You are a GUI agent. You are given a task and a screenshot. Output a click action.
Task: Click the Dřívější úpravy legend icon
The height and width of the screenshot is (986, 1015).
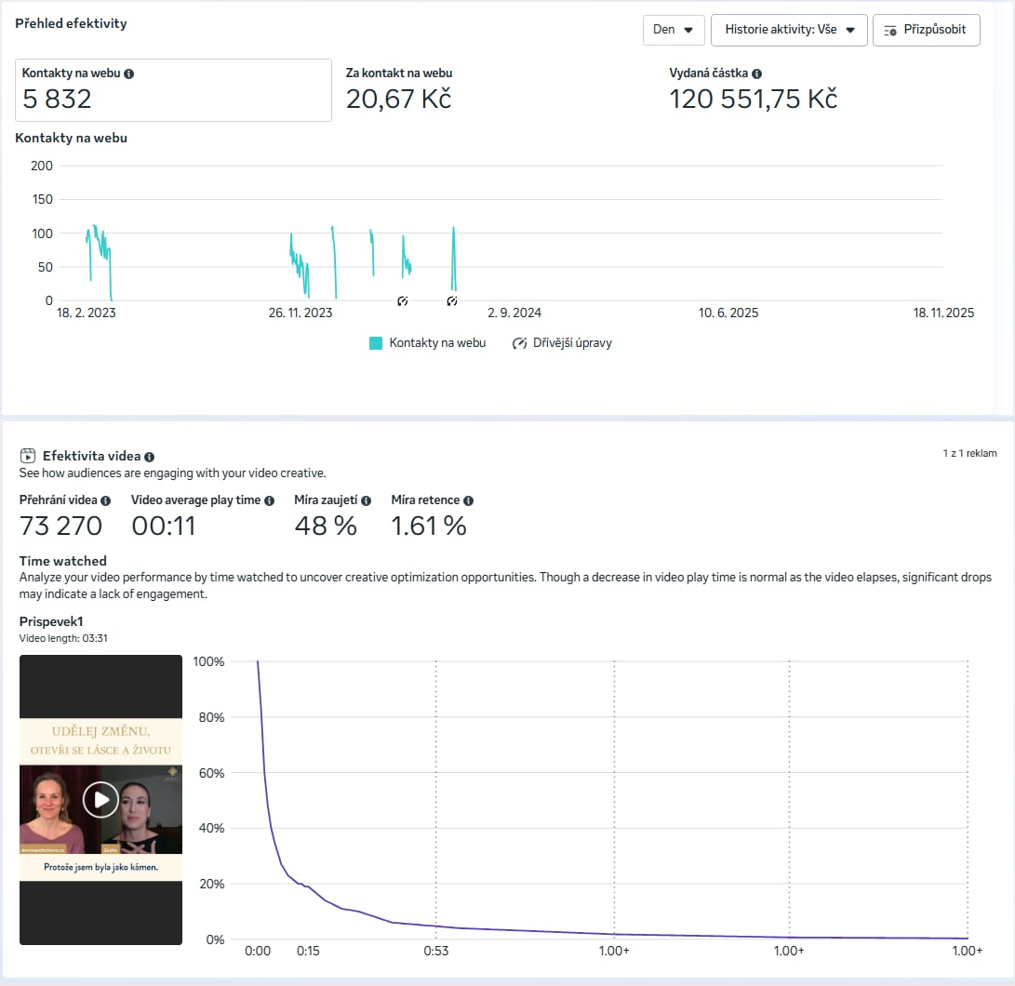(520, 343)
